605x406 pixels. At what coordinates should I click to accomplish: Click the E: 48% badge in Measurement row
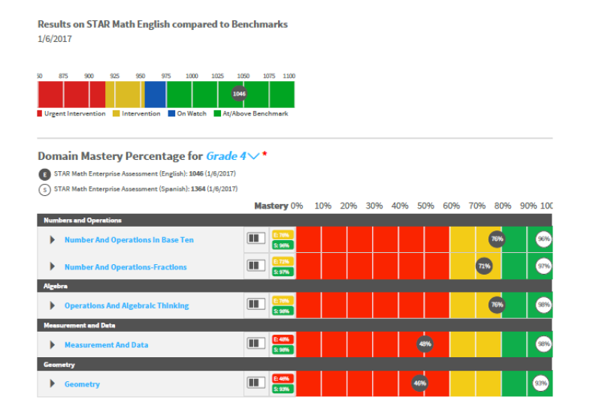(x=283, y=339)
